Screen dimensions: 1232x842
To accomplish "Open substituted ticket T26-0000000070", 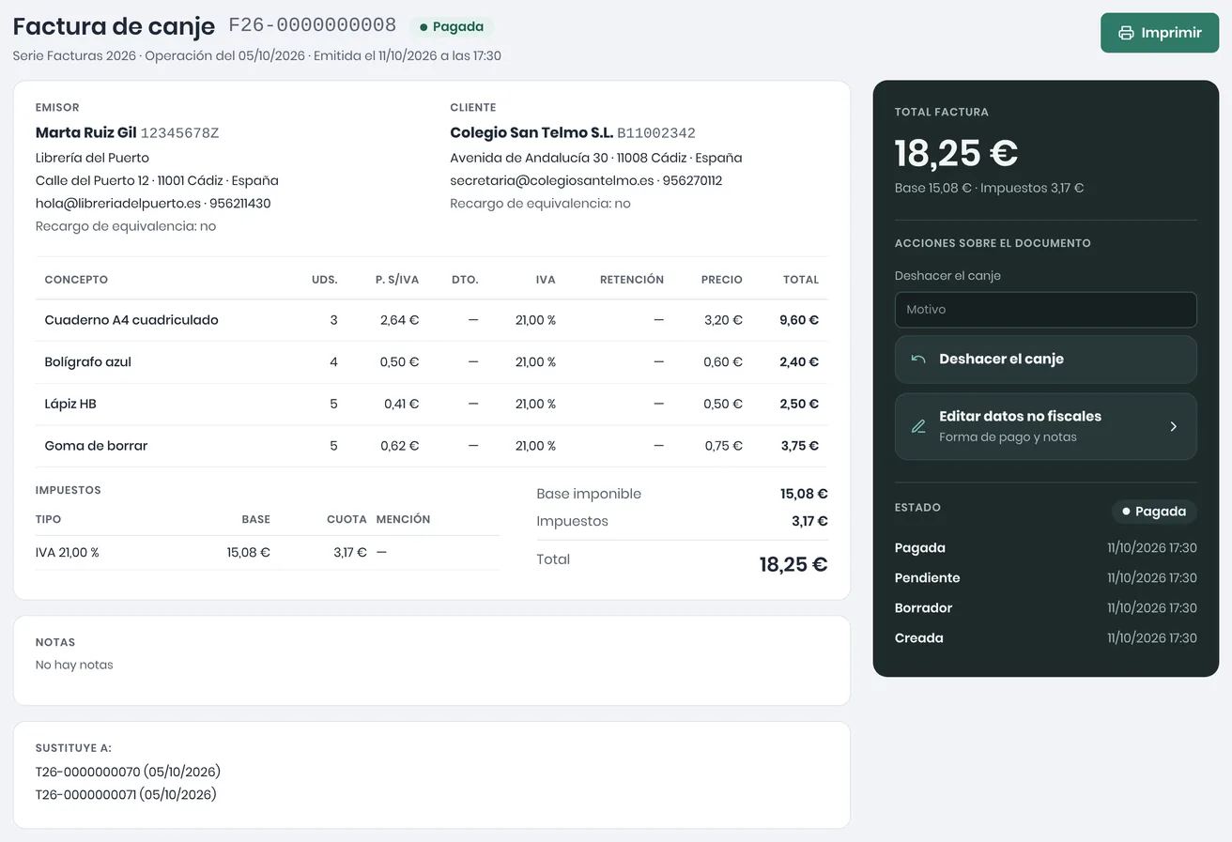I will (x=128, y=773).
